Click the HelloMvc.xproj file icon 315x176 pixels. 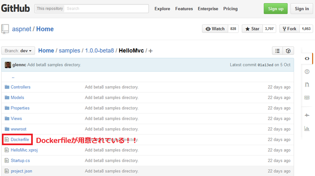(7, 150)
